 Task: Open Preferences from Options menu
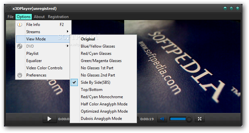pyautogui.click(x=43, y=75)
